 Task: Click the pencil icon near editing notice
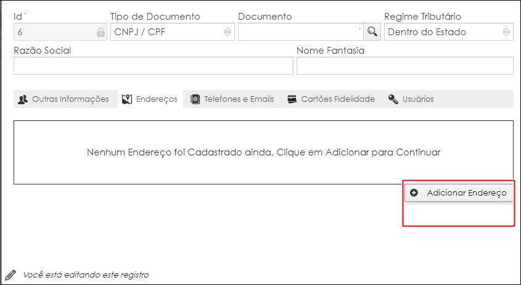[10, 275]
